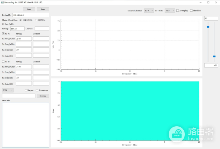Select the 200MHz master clock rate

tap(36, 20)
